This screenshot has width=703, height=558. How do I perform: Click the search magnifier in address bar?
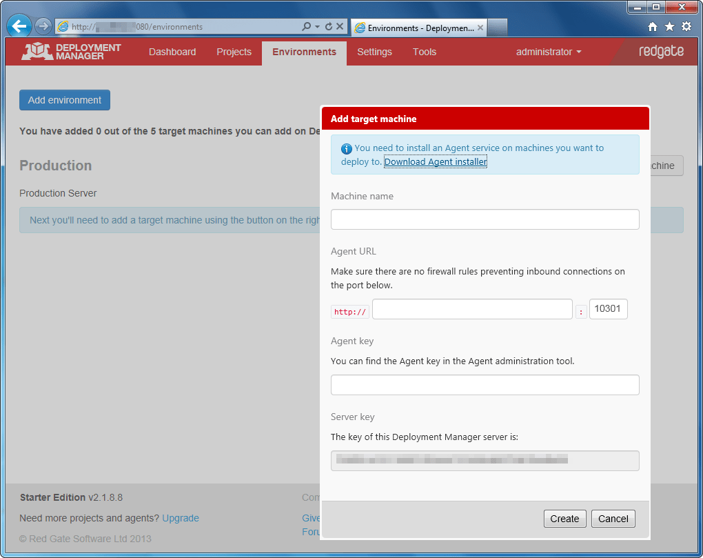coord(306,26)
